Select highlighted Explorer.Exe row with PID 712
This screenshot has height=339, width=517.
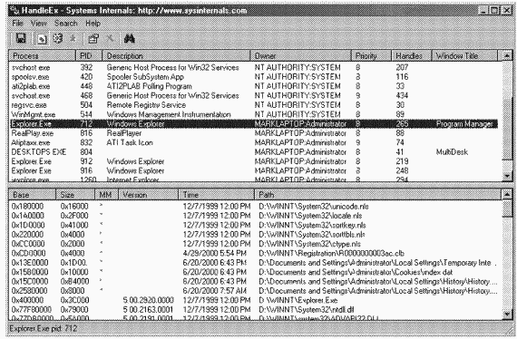253,124
